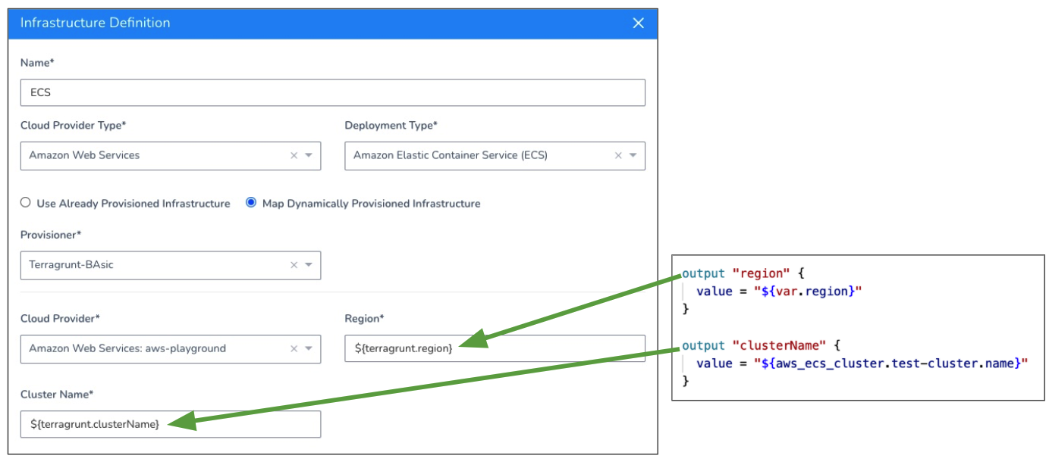
Task: Open the Provisioner dropdown arrow
Action: (x=309, y=265)
